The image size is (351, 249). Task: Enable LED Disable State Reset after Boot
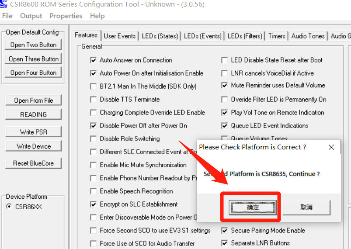click(x=225, y=60)
